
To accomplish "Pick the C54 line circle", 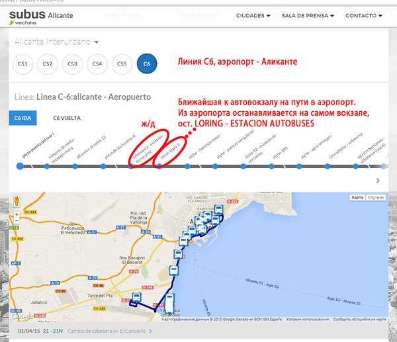I will point(97,64).
